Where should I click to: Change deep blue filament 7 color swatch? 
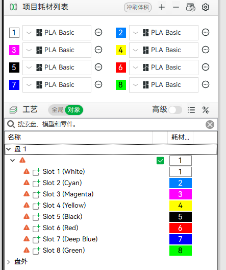[x=14, y=85]
